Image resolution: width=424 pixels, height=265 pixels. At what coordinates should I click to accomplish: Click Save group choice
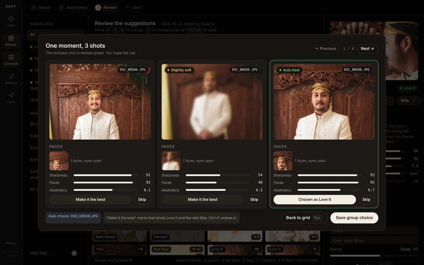[354, 218]
